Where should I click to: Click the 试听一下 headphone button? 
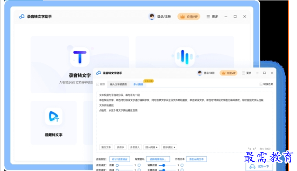[259, 167]
